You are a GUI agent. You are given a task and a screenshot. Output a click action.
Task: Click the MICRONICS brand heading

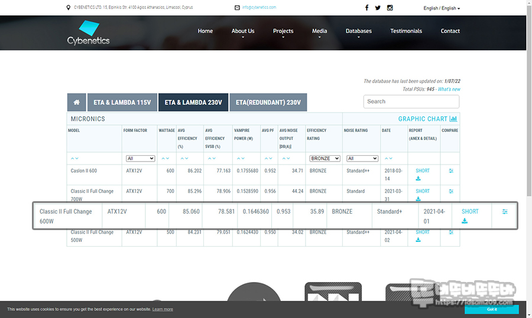(x=88, y=119)
